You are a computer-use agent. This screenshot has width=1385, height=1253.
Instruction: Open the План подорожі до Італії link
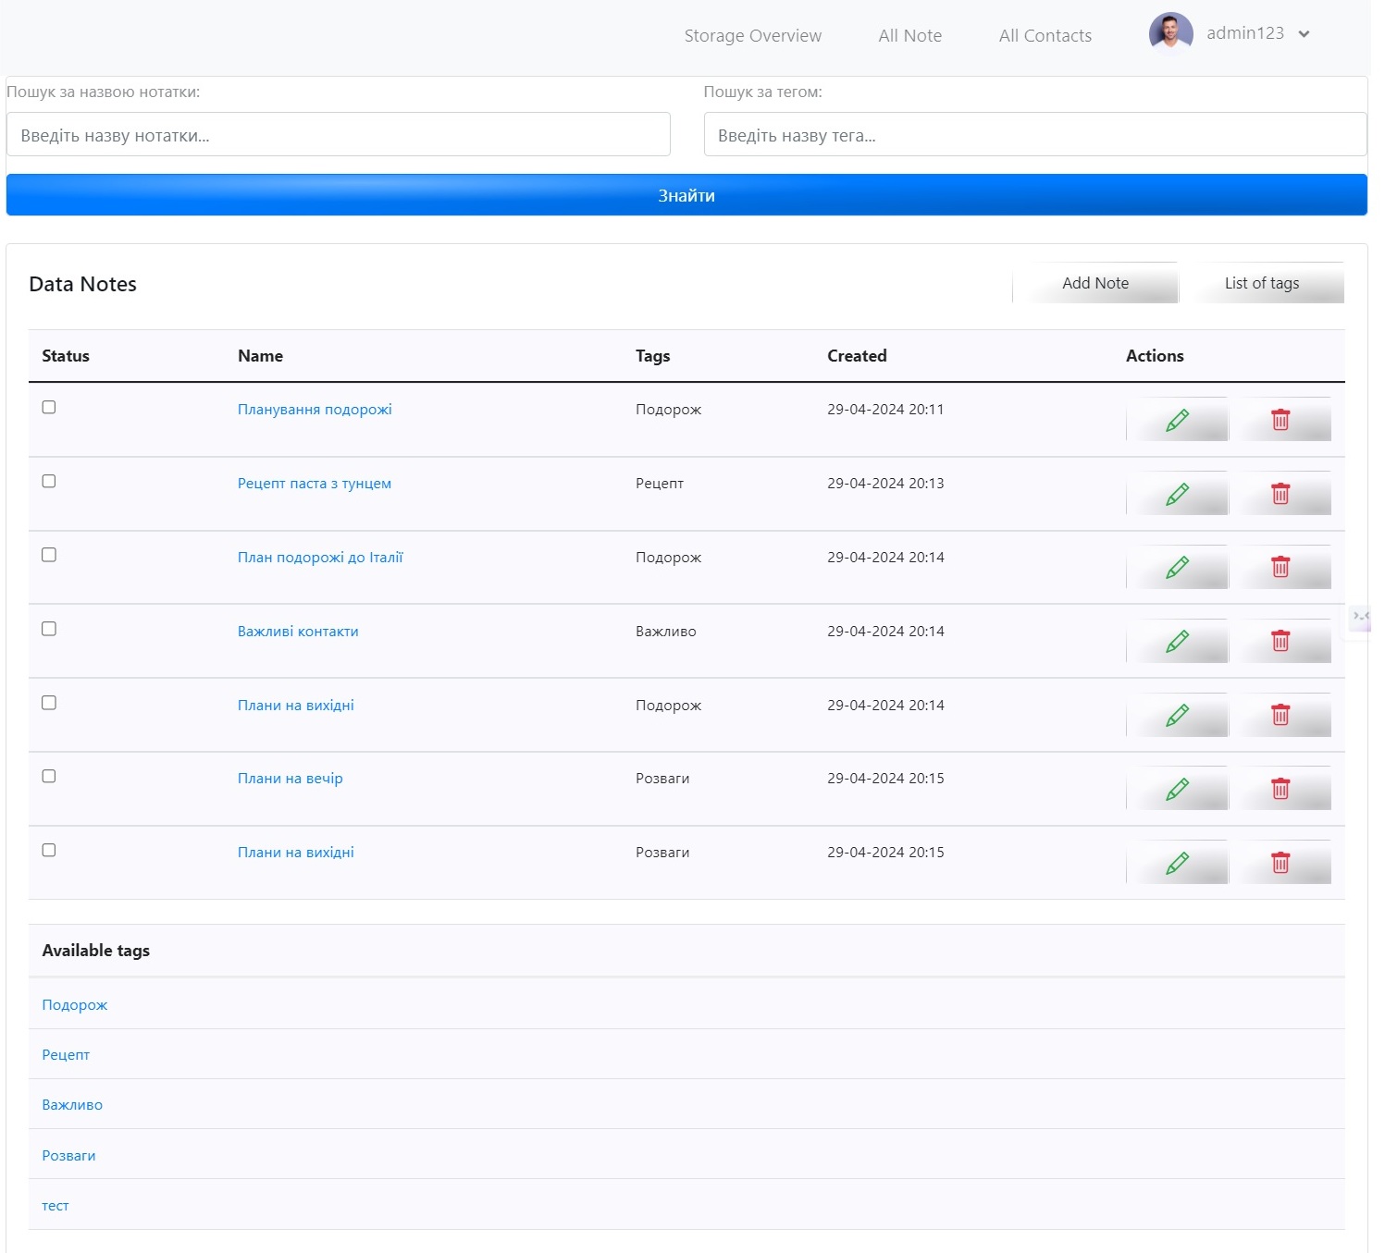[320, 557]
